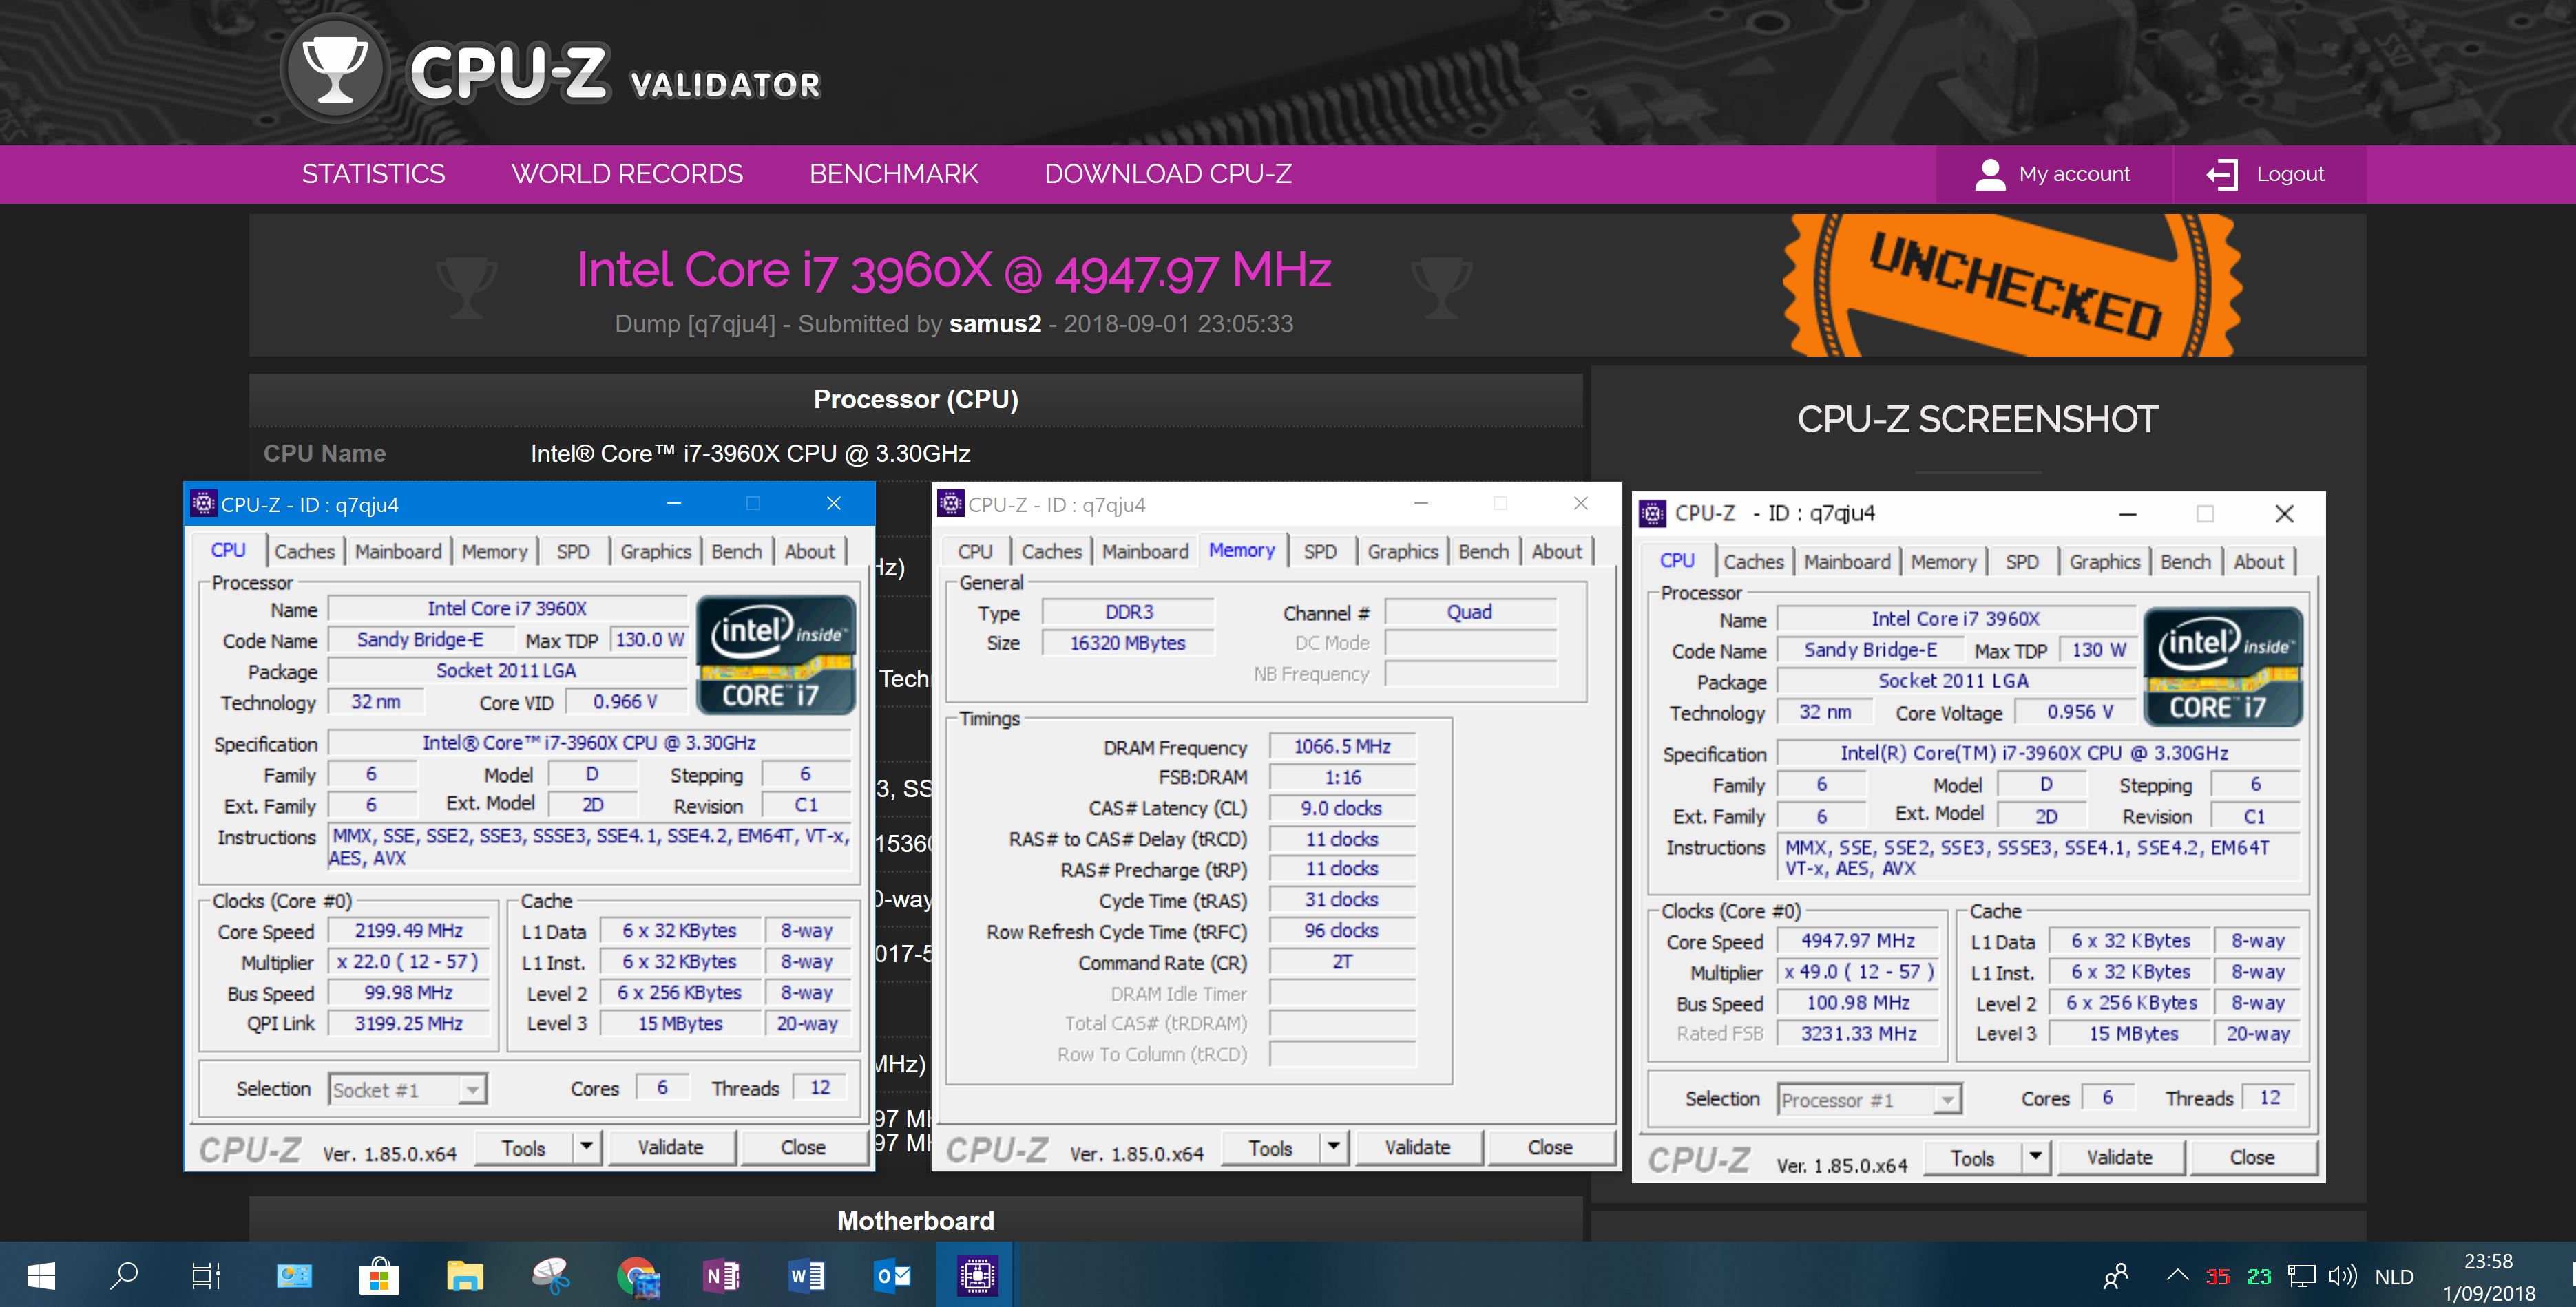
Task: Click Validate in left CPU-Z window
Action: pos(670,1147)
